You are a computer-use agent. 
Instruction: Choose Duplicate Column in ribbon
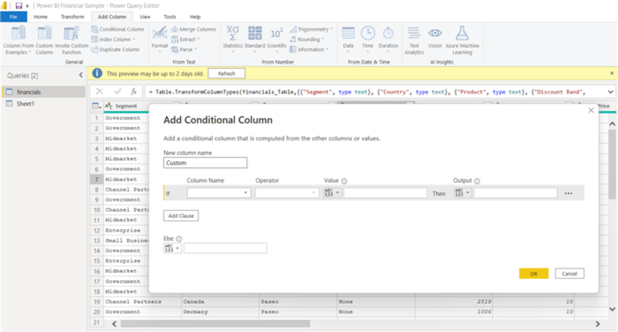(115, 49)
